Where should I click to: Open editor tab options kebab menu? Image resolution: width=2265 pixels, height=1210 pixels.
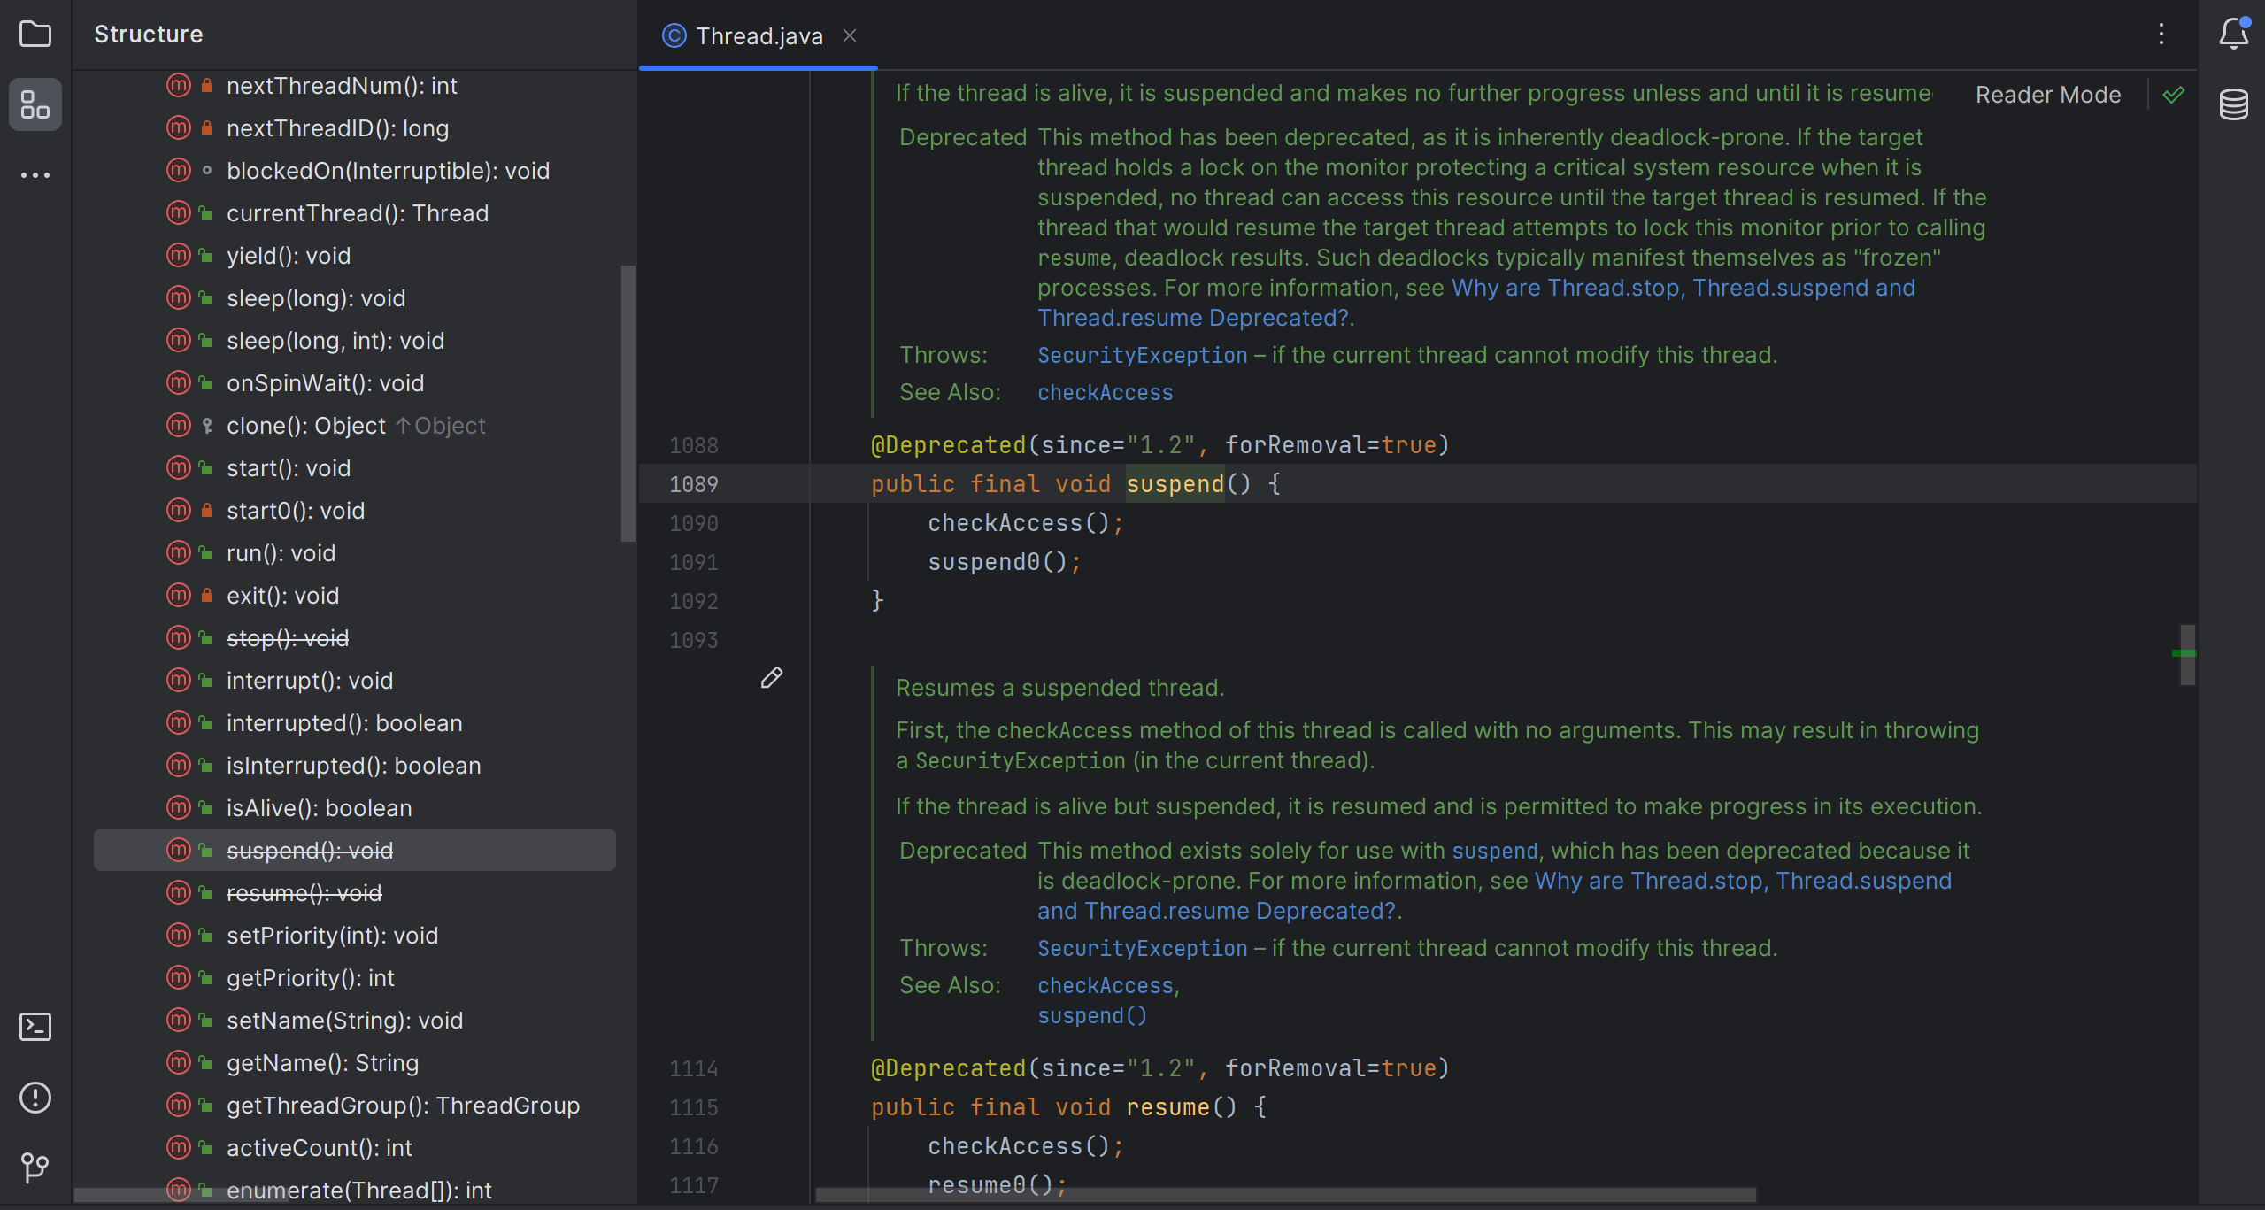2161,35
